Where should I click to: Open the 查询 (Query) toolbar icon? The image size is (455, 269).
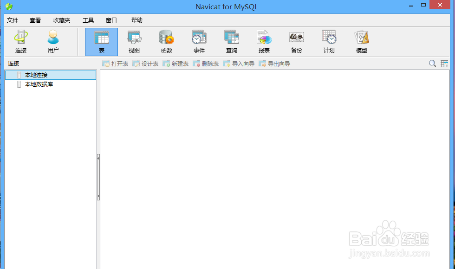[x=232, y=42]
